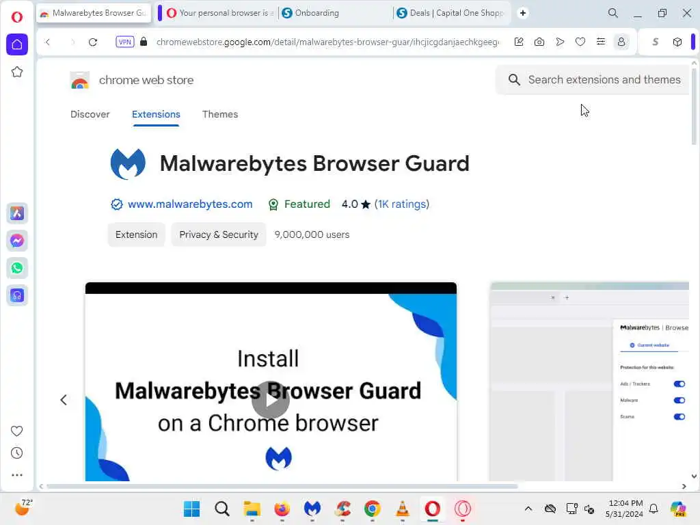Open the second screenshot thumbnail
This screenshot has height=525, width=700.
click(589, 381)
